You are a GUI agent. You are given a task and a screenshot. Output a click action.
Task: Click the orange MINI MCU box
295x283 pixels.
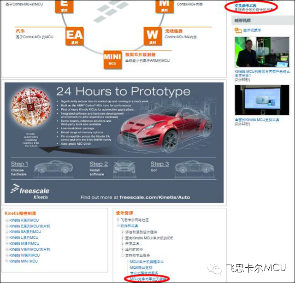coord(112,59)
